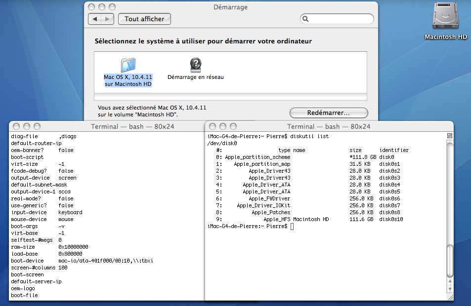This screenshot has height=306, width=471.
Task: Click the selftest-#megs line
Action: coord(37,240)
